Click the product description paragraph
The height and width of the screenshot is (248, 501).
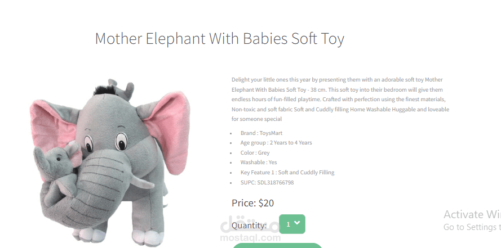(340, 99)
